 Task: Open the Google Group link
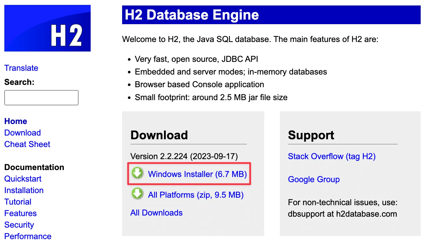coord(314,179)
